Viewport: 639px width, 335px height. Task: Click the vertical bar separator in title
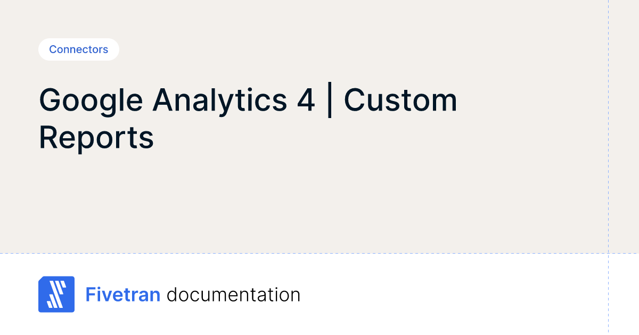(x=330, y=100)
